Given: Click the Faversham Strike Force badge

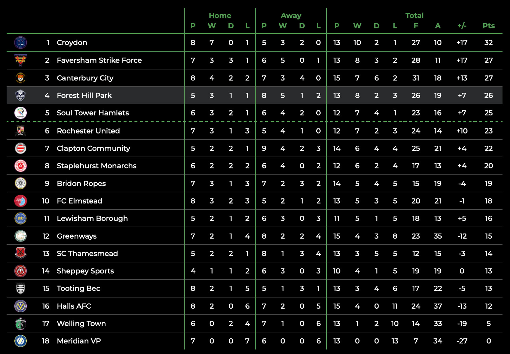Looking at the screenshot, I should [x=20, y=60].
